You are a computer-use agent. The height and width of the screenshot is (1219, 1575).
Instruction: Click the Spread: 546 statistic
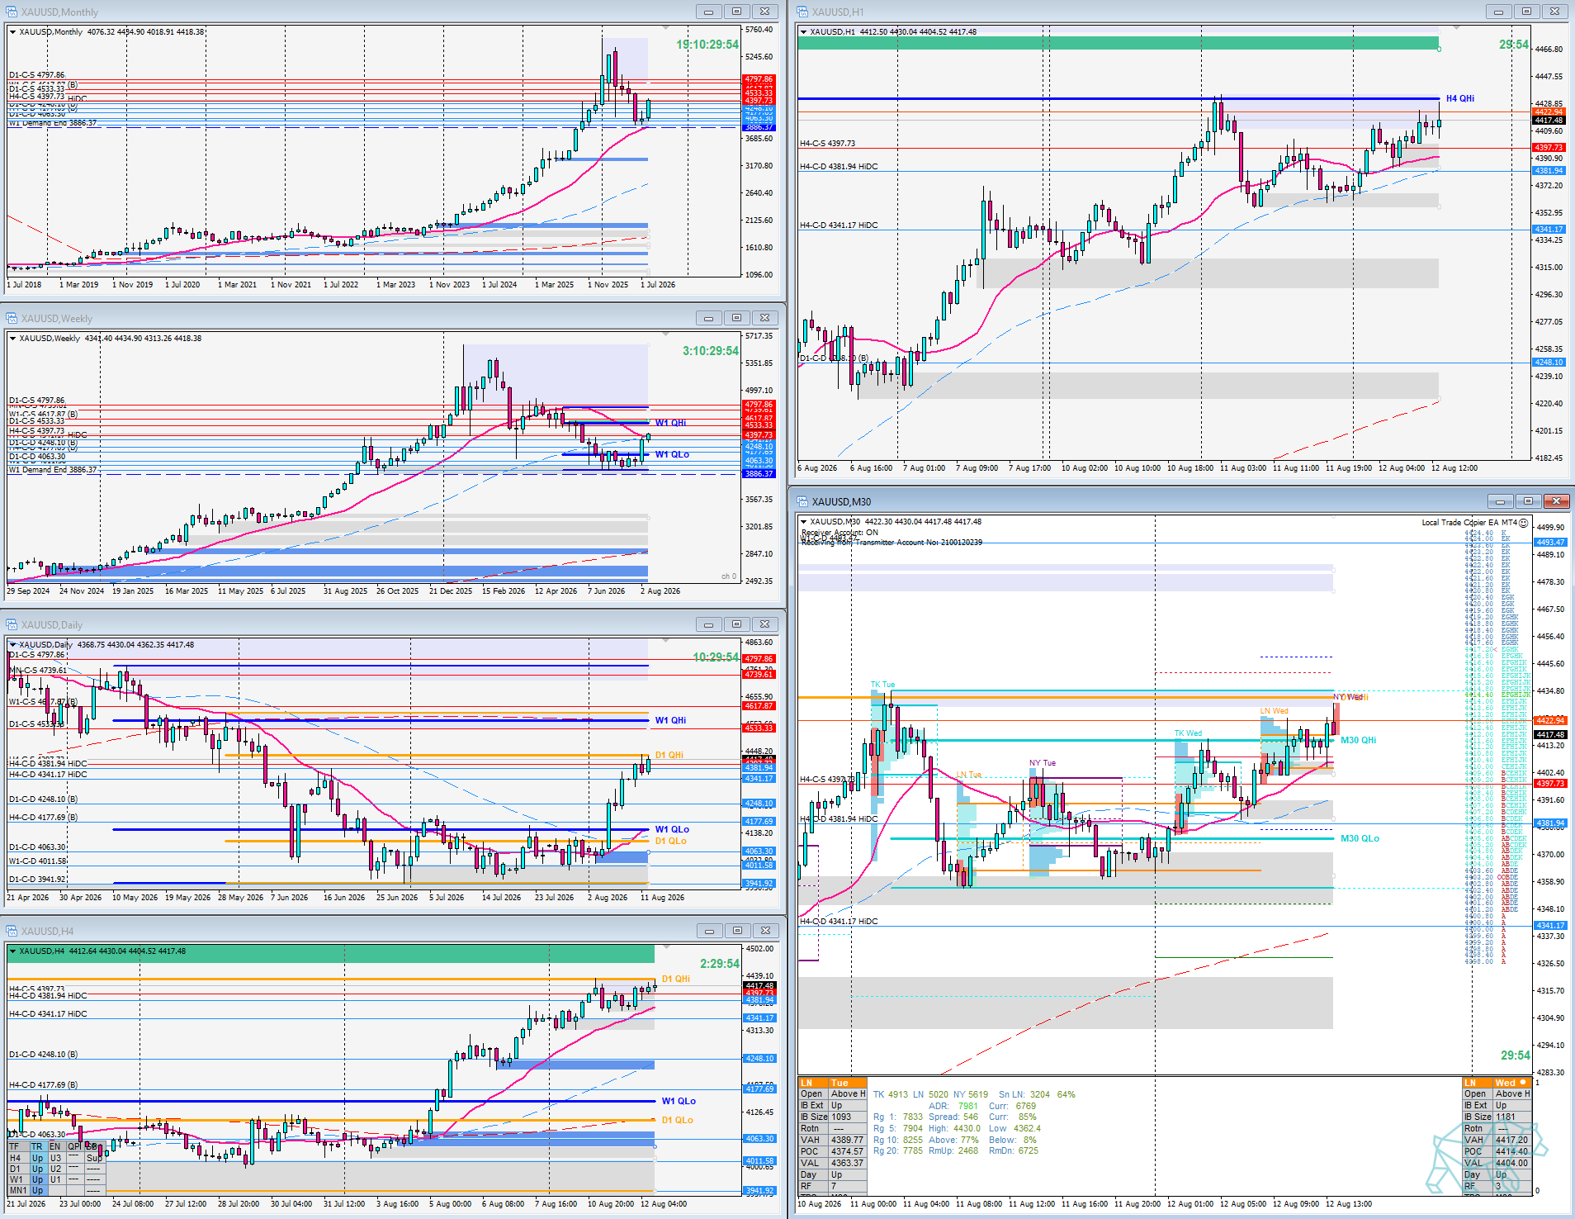tap(953, 1117)
